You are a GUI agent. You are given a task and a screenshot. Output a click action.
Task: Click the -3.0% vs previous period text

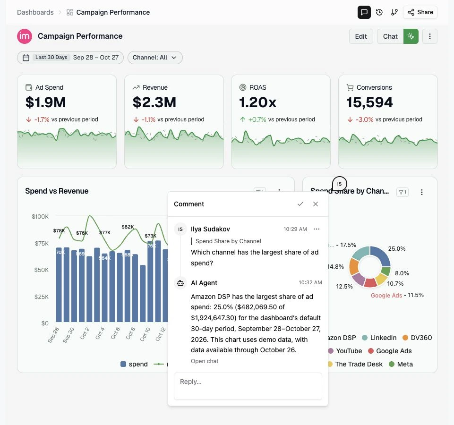pyautogui.click(x=389, y=119)
